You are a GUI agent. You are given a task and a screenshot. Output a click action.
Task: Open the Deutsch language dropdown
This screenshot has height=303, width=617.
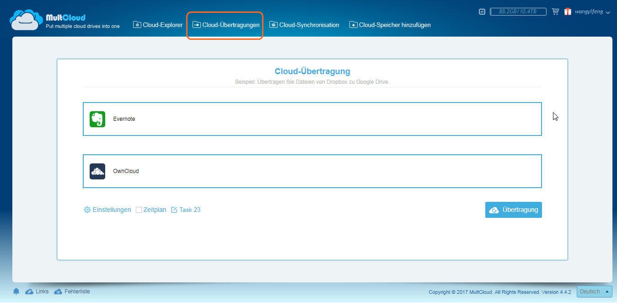click(594, 292)
